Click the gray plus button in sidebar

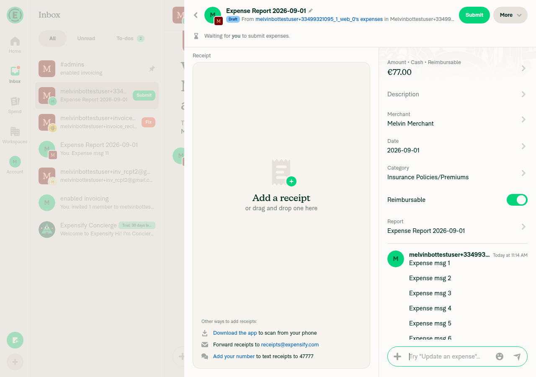click(15, 362)
